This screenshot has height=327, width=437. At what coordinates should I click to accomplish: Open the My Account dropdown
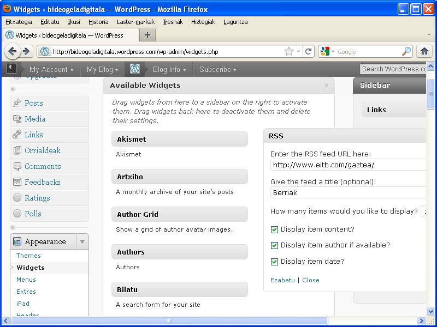tap(51, 69)
